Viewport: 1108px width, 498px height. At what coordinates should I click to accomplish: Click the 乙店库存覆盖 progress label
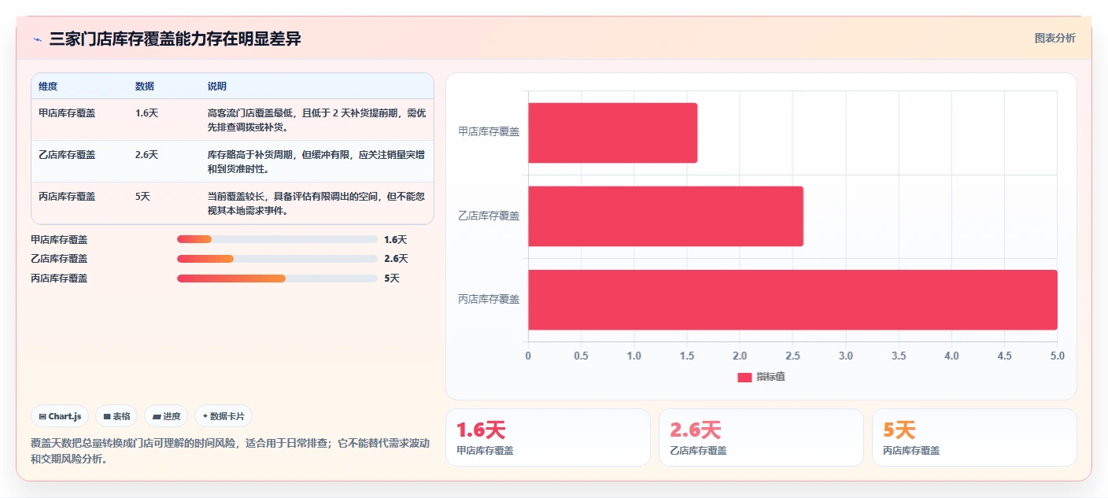(x=59, y=258)
